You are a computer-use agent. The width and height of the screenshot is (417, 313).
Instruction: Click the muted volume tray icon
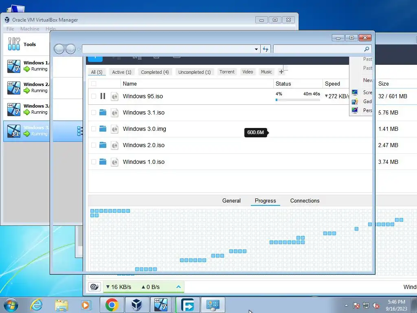point(376,305)
